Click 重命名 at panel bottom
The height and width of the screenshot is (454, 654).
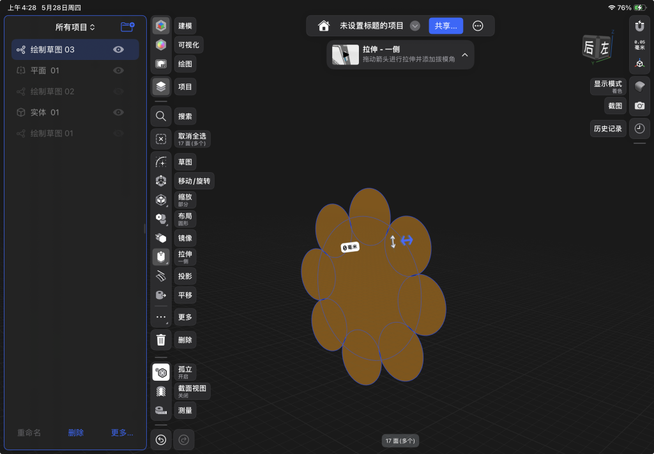click(x=29, y=433)
